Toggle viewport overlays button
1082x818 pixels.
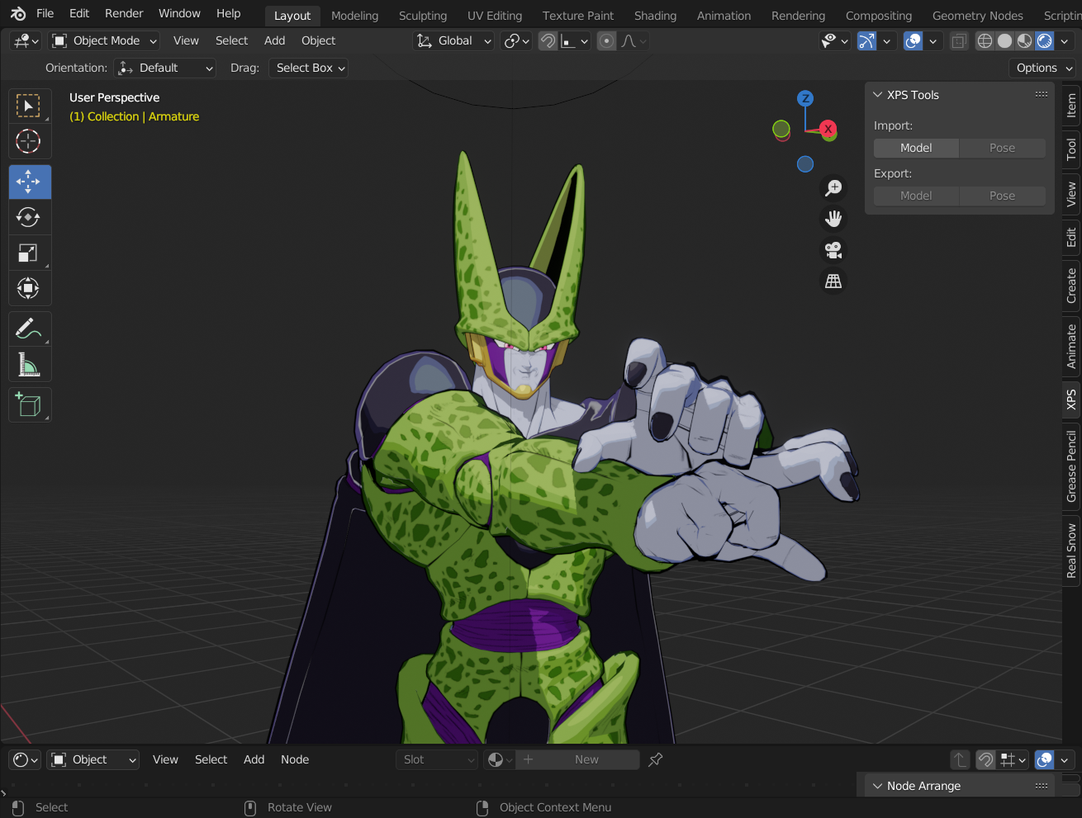[x=913, y=40]
